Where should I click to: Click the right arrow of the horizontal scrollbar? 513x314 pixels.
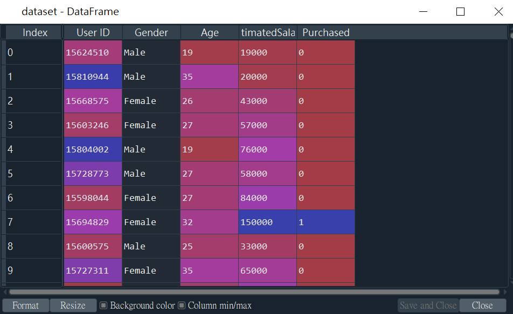[505, 292]
